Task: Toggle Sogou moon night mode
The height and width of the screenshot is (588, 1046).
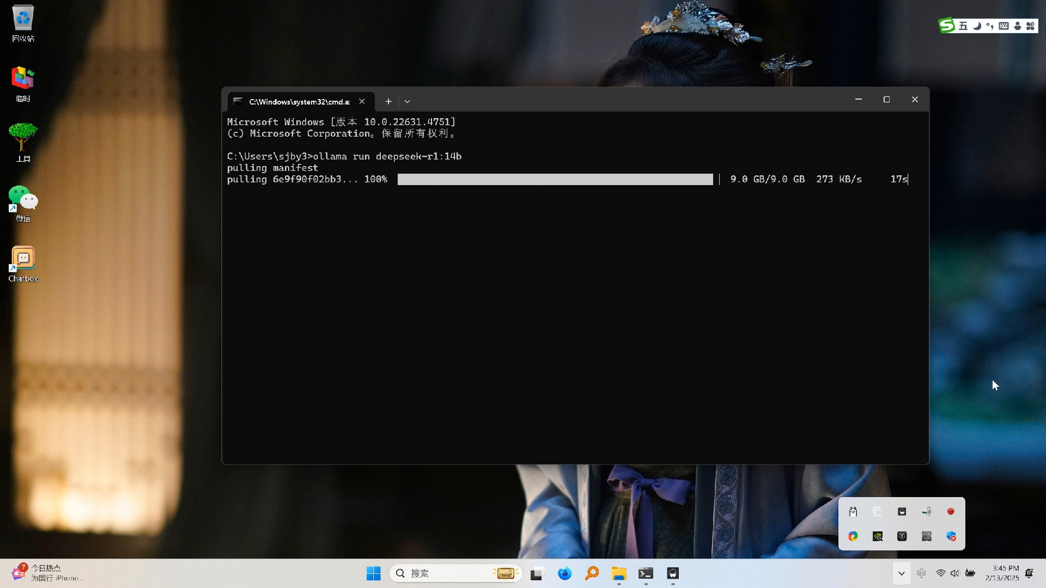Action: (x=977, y=26)
